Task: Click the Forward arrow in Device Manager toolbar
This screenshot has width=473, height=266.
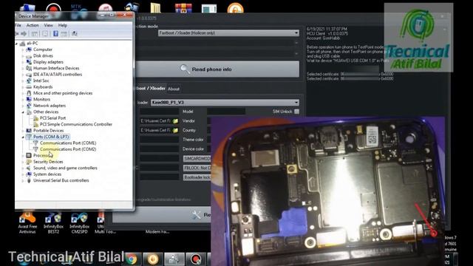Action: (x=24, y=34)
